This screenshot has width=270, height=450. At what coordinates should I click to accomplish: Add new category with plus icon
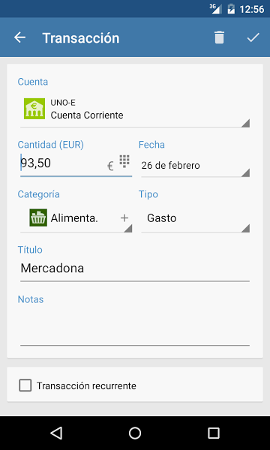pos(124,218)
